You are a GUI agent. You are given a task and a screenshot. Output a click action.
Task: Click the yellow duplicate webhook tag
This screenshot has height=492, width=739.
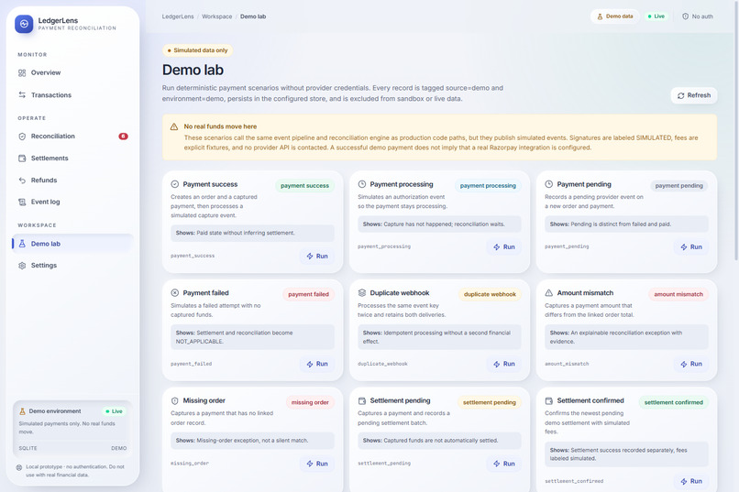(x=490, y=294)
